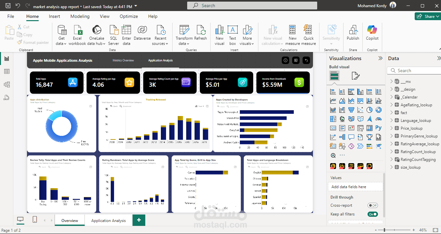
Task: Toggle Keep all filters switch
Action: coord(372,214)
